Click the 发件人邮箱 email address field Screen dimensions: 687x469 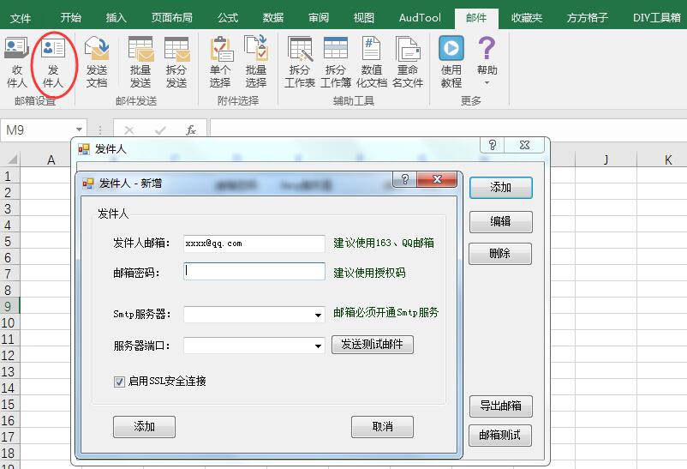[x=254, y=244]
